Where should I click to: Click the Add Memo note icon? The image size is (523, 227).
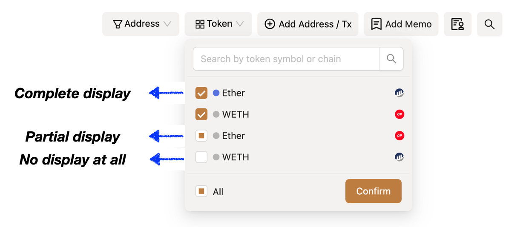[376, 24]
